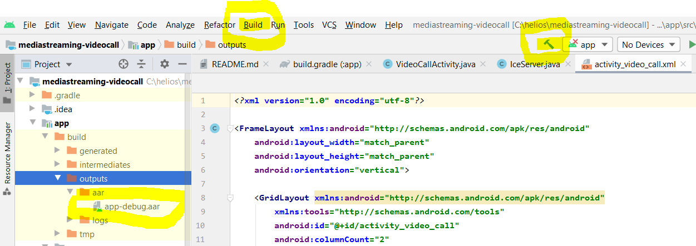
Task: Open Project panel gear settings
Action: pyautogui.click(x=164, y=64)
